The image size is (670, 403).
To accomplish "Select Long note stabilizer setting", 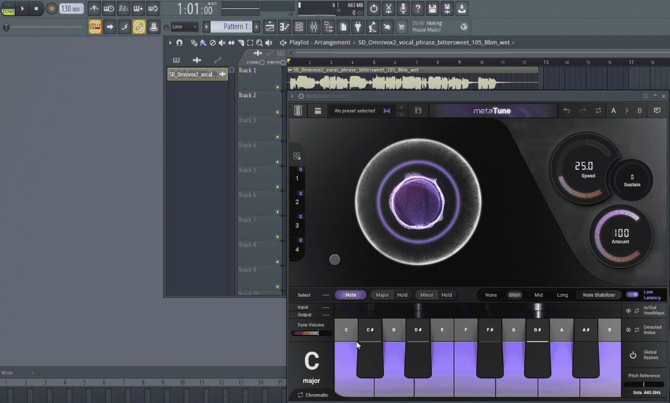I will (x=562, y=295).
